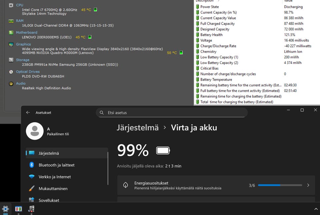
Task: Click the RAM module icon
Action: tap(11, 21)
